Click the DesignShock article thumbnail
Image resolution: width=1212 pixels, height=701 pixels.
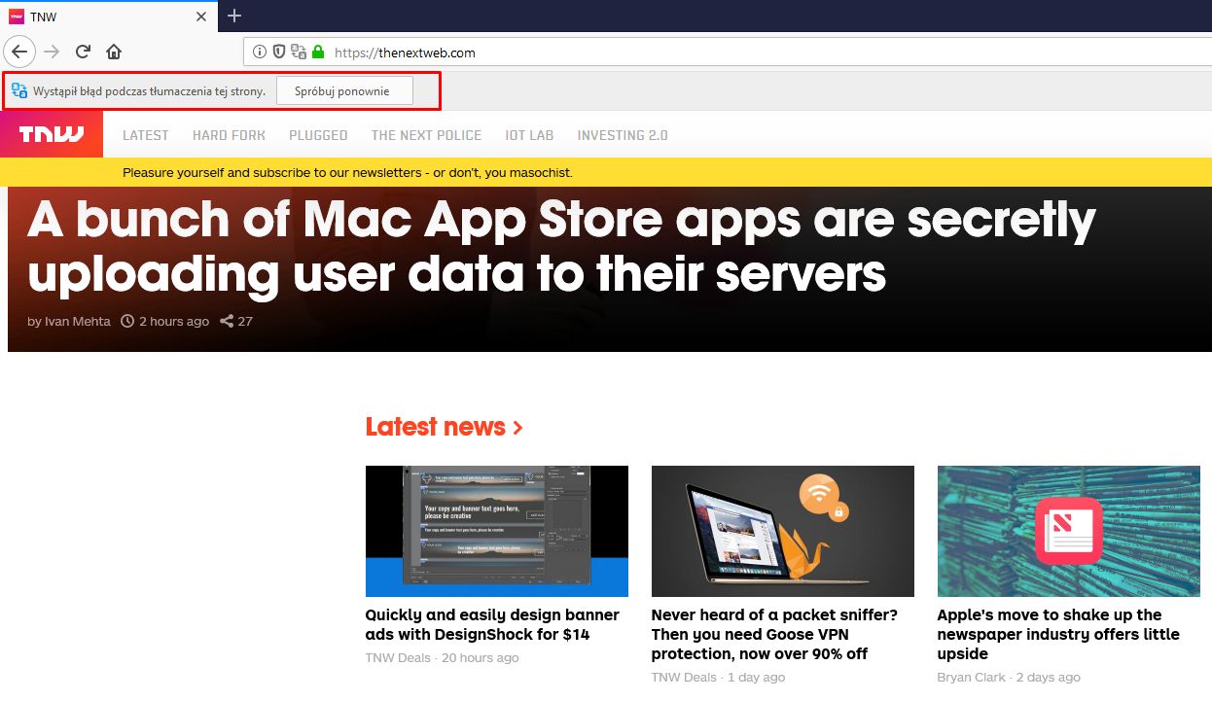pos(497,531)
